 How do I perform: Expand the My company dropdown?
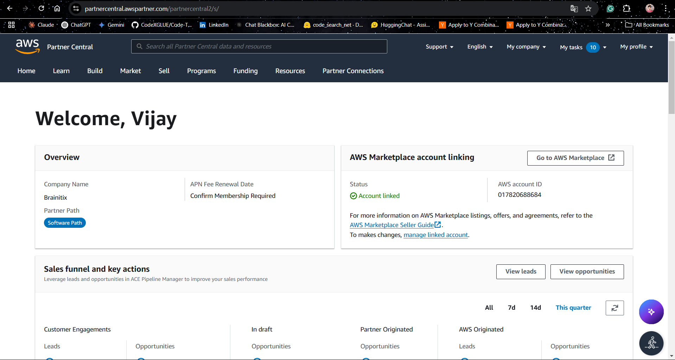pyautogui.click(x=526, y=47)
